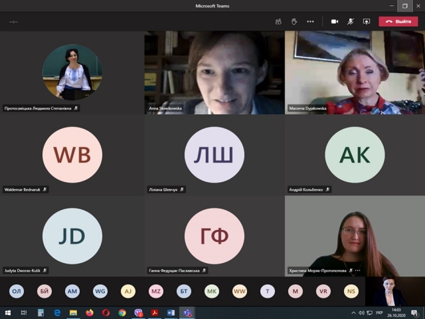Select Протосавіцька Людмила Степанівна profile picture
Image resolution: width=425 pixels, height=319 pixels.
[x=72, y=72]
